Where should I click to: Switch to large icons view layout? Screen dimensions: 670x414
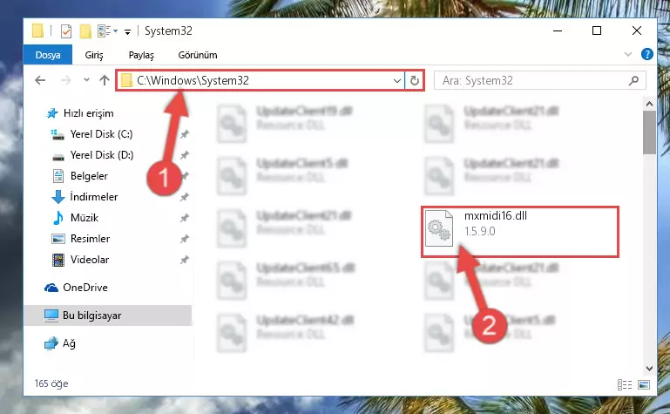(644, 384)
